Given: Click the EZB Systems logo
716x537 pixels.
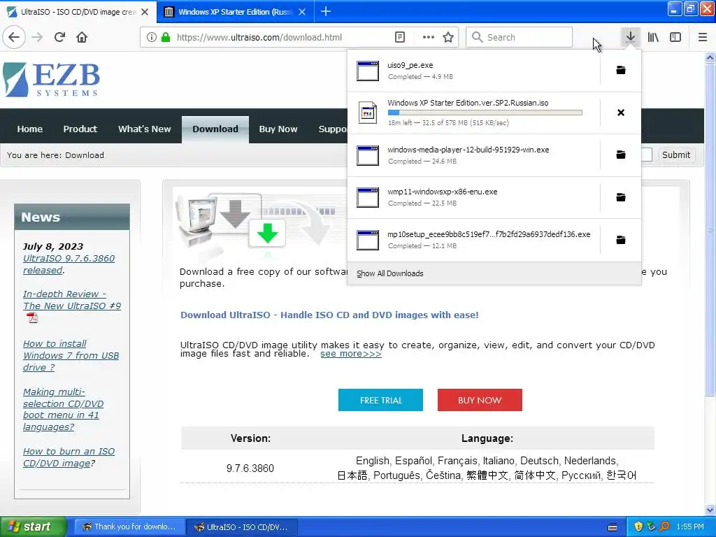Looking at the screenshot, I should (x=51, y=80).
